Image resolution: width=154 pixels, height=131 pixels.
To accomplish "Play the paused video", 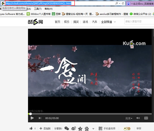I will [32, 118].
